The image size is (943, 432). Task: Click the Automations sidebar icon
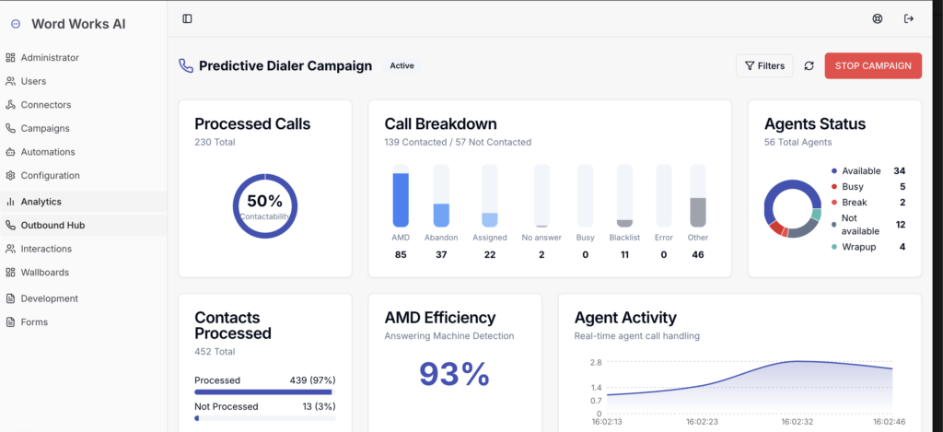click(x=11, y=152)
